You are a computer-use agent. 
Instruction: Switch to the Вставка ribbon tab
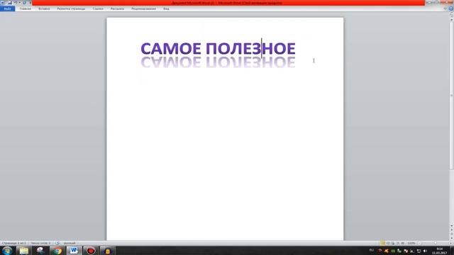[x=44, y=8]
